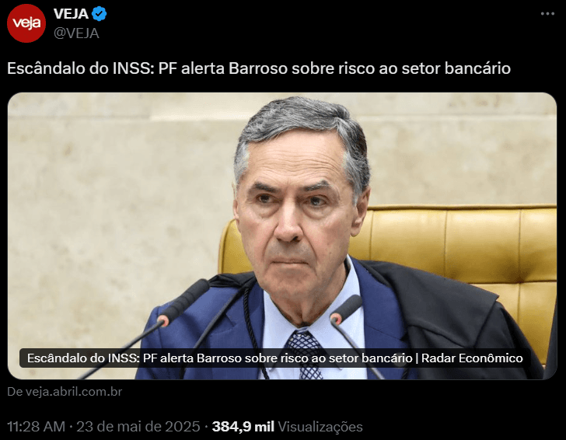Select the tweet headline text about INSS
The height and width of the screenshot is (440, 566).
click(x=258, y=68)
